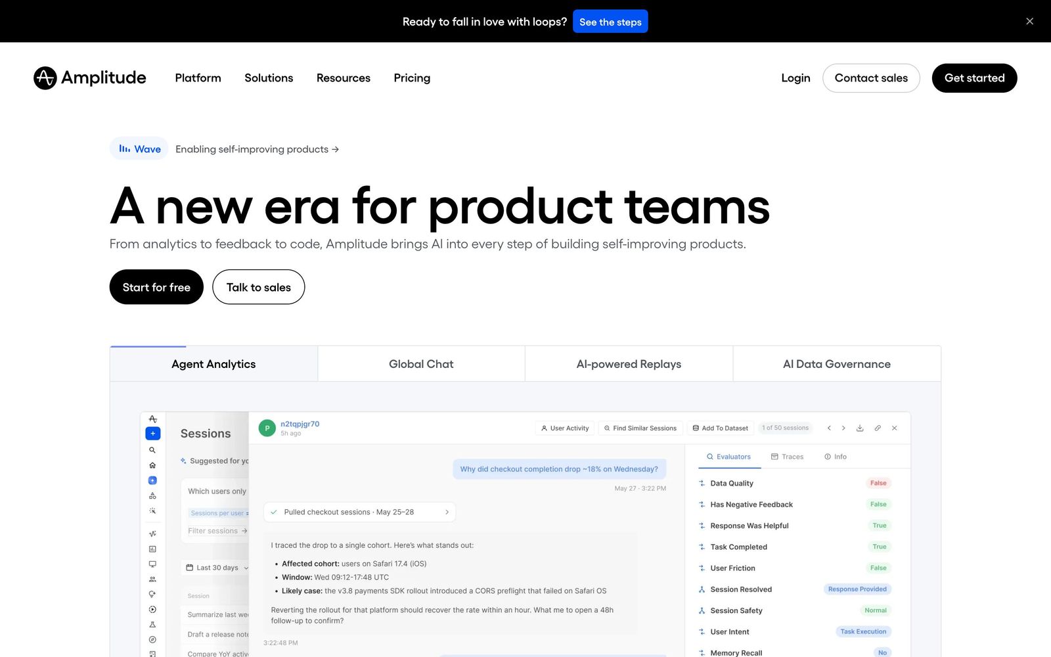Go to the Pricing page
This screenshot has width=1051, height=657.
[412, 78]
